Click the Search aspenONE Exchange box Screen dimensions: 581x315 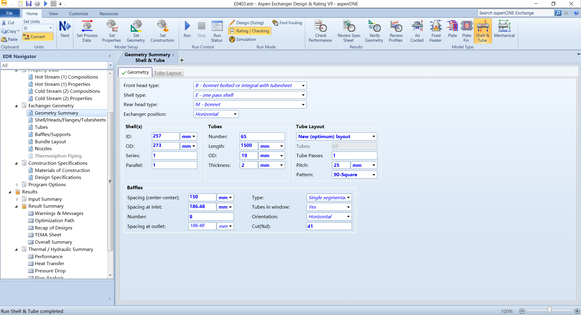(516, 13)
